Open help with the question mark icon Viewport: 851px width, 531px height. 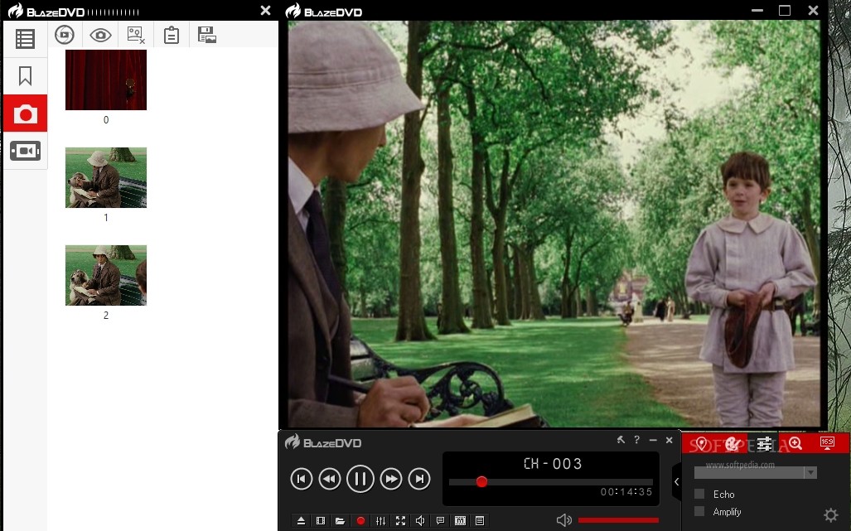(x=636, y=440)
